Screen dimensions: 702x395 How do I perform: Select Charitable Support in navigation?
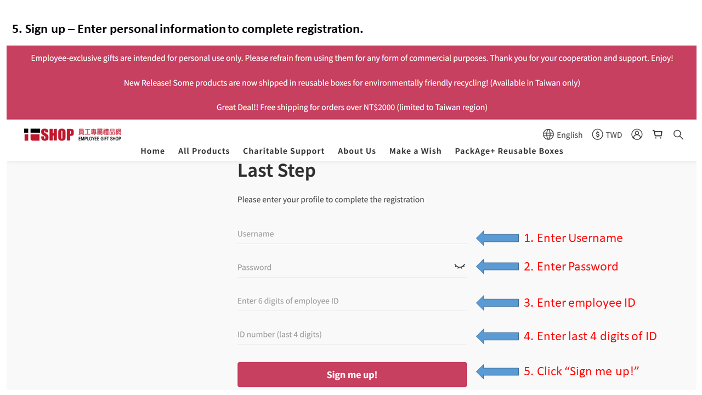284,151
